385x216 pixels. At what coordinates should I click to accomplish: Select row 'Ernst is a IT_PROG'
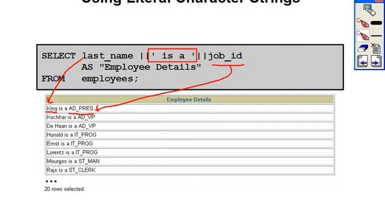pos(190,144)
